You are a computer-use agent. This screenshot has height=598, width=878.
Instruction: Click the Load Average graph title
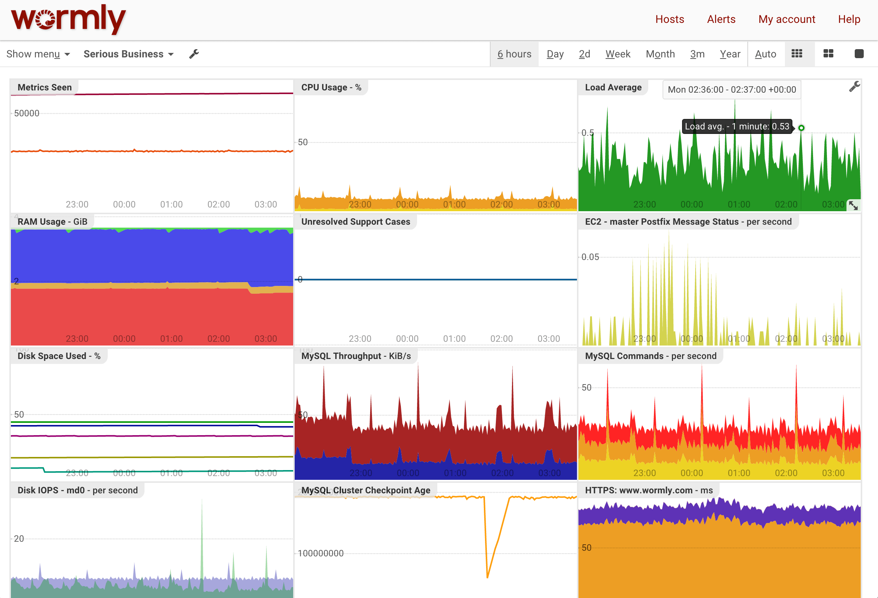tap(613, 87)
